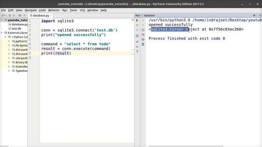Pin the Run tab with pin icon

click(x=137, y=42)
